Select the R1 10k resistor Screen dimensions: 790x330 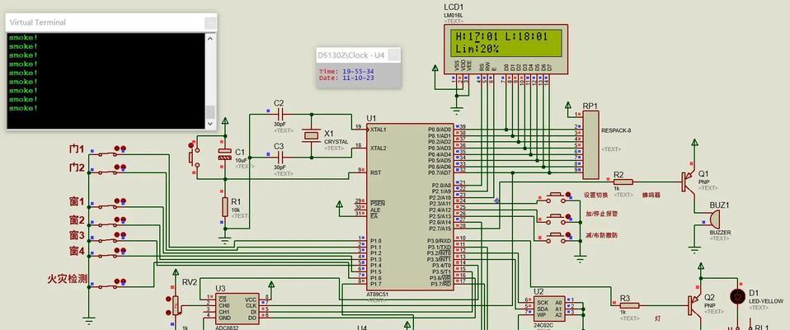click(225, 207)
